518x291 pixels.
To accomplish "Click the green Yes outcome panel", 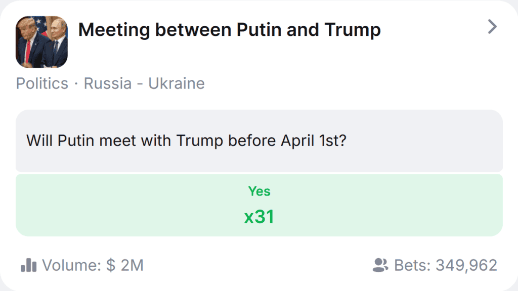I will click(259, 204).
